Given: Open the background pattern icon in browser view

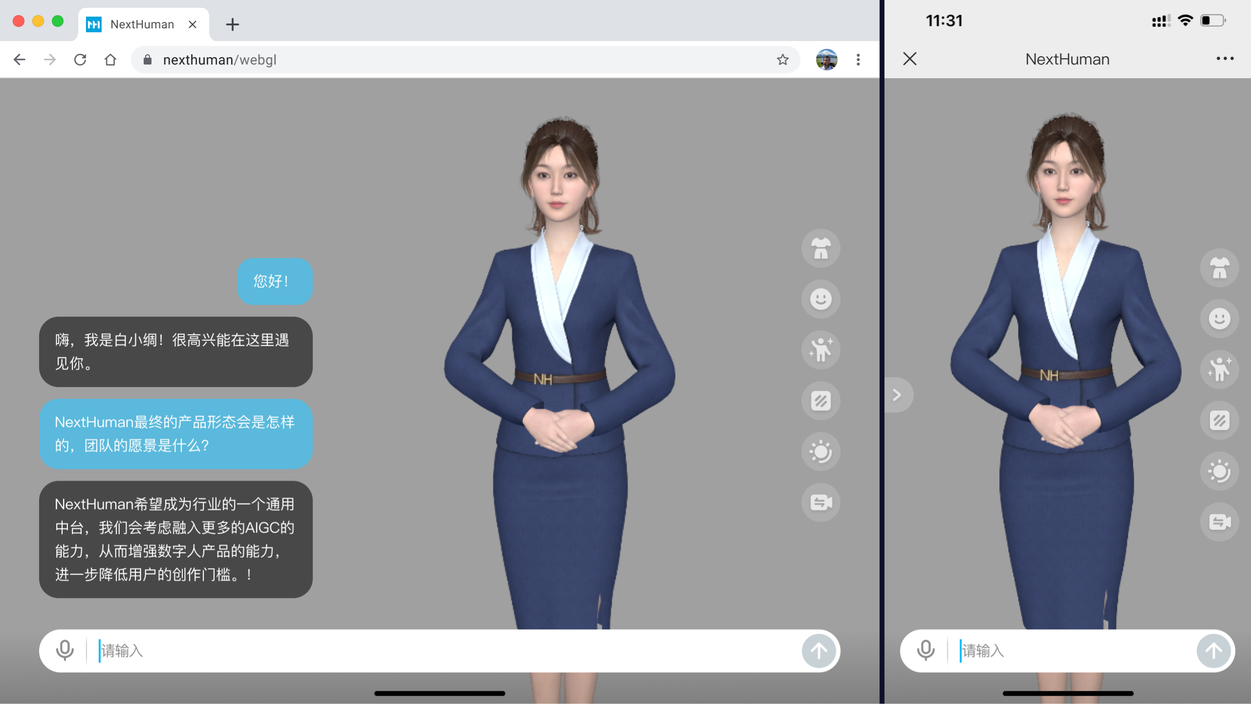Looking at the screenshot, I should tap(821, 401).
